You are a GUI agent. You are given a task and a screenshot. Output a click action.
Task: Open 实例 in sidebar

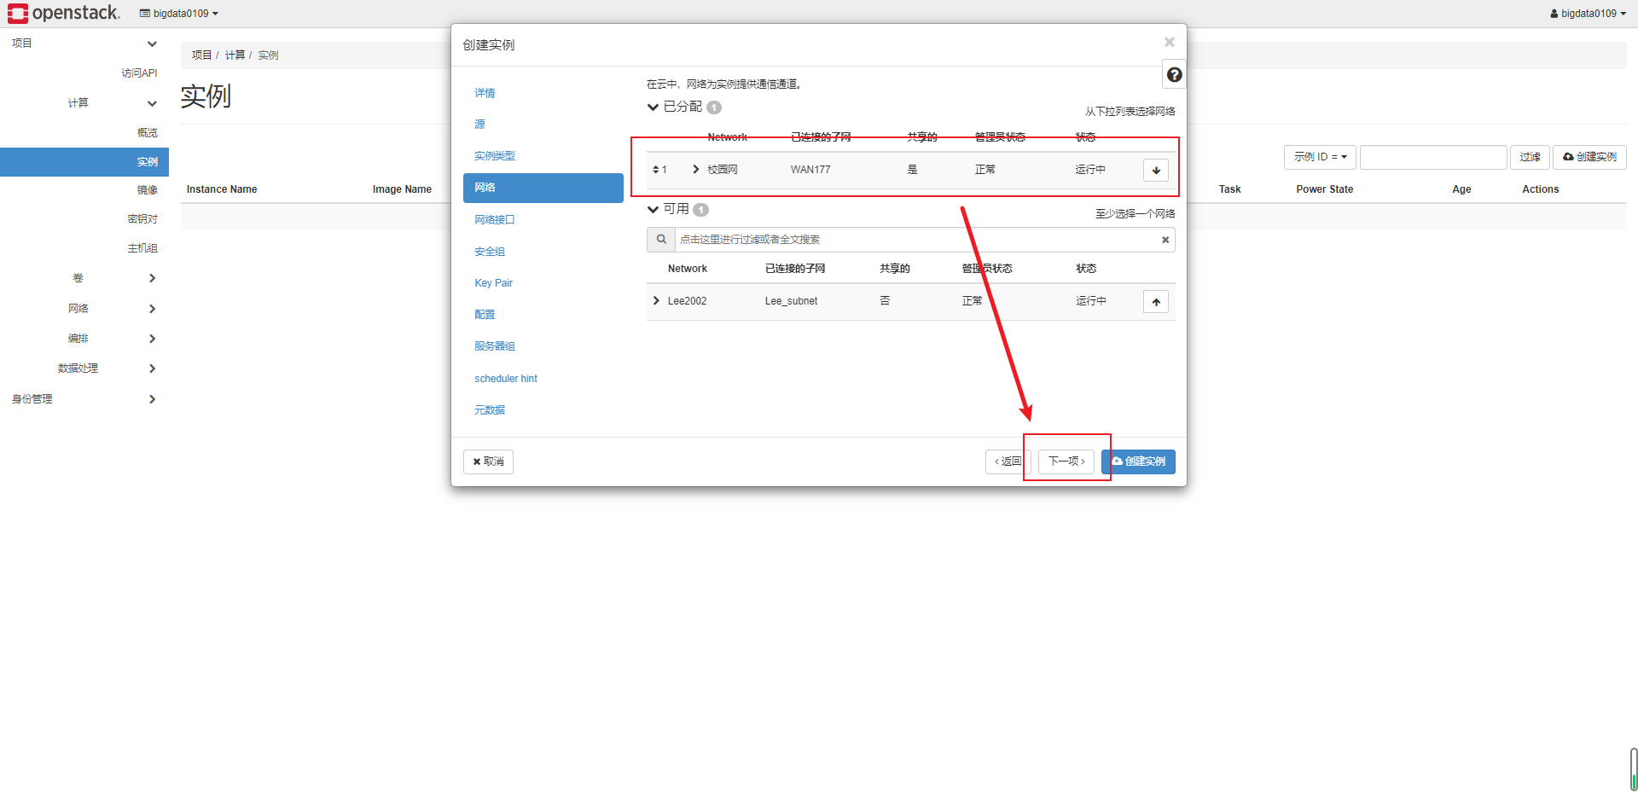click(x=84, y=162)
